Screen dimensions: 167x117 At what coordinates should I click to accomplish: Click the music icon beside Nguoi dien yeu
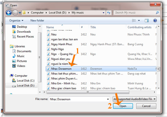49,59
